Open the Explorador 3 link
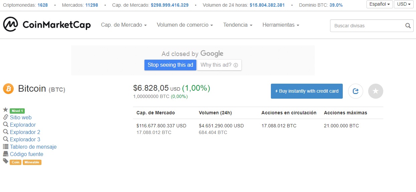Viewport: 416px width, 192px height. coord(25,139)
